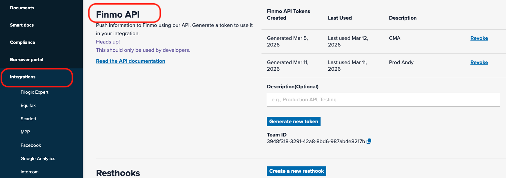The width and height of the screenshot is (506, 178).
Task: Open Documents in the sidebar
Action: click(x=22, y=8)
